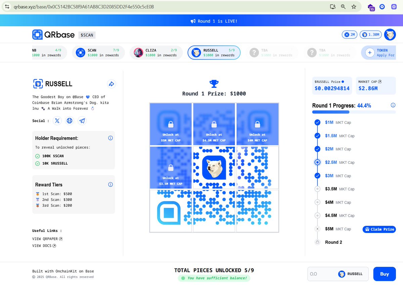
Task: Select the SCAN token tab
Action: (98, 52)
